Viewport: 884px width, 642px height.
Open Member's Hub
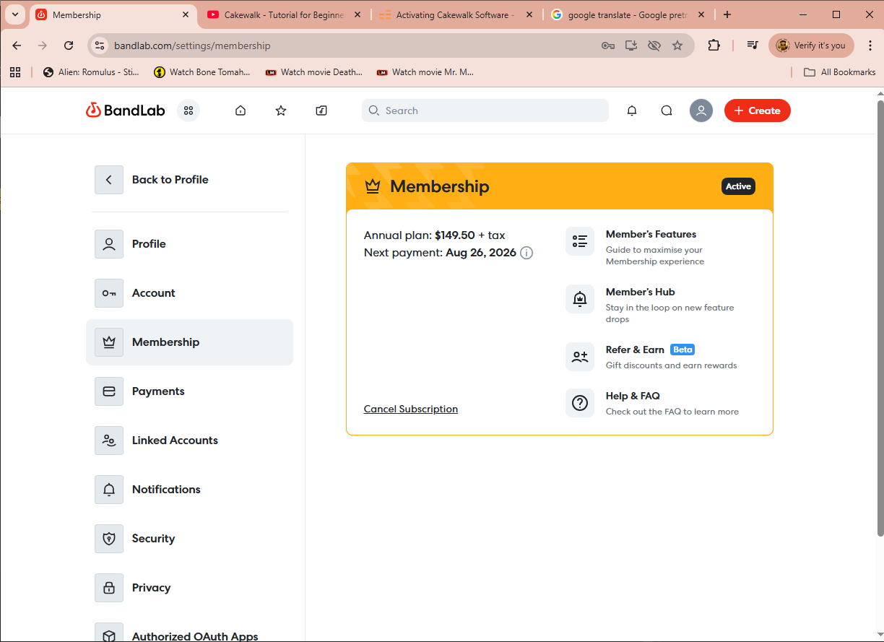(660, 305)
